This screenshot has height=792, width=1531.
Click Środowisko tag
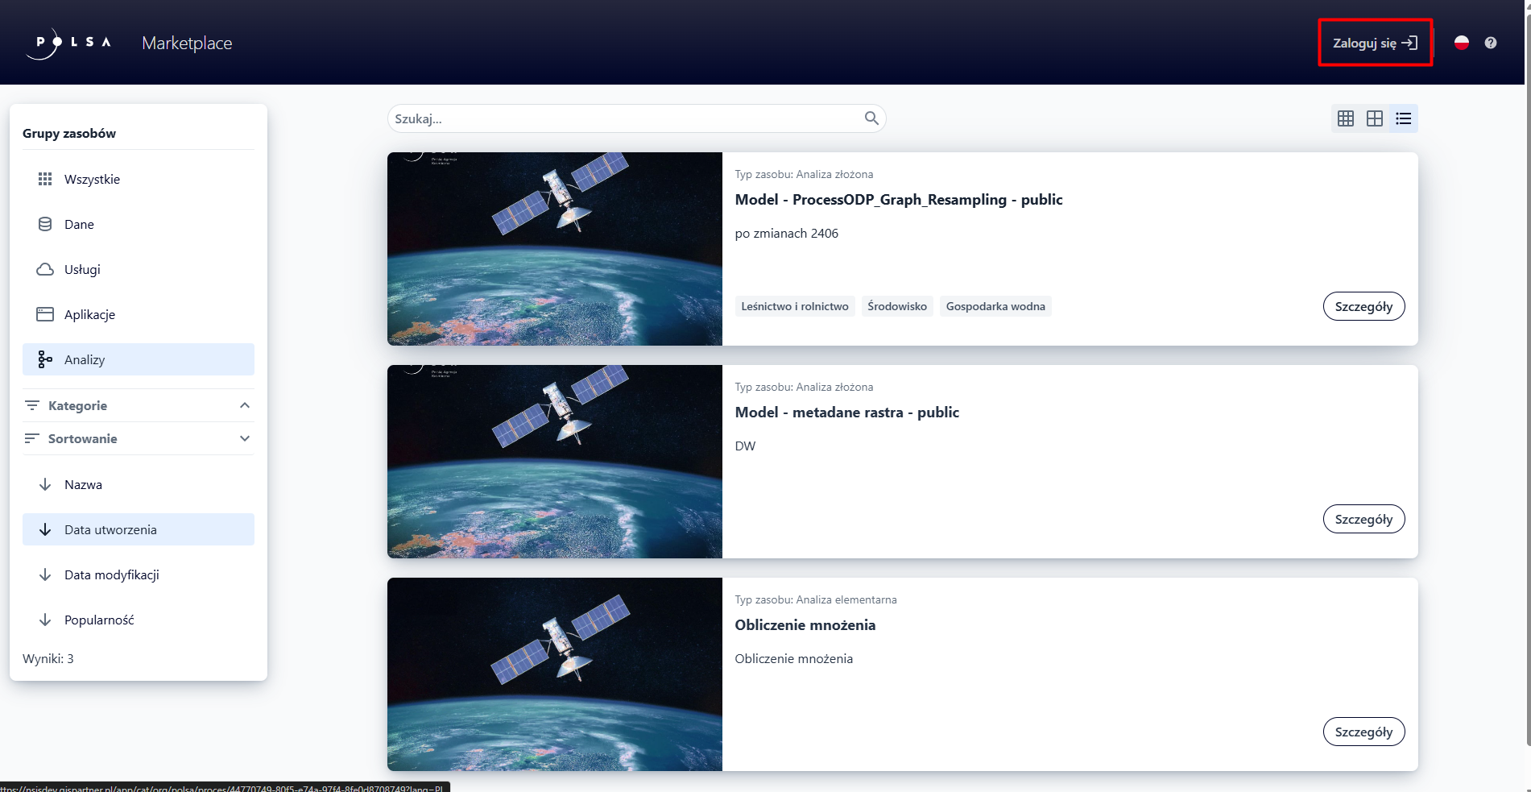tap(897, 306)
